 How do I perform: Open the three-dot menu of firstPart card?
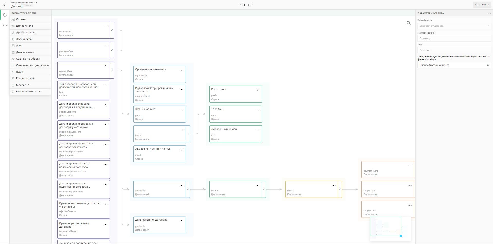pos(257,186)
